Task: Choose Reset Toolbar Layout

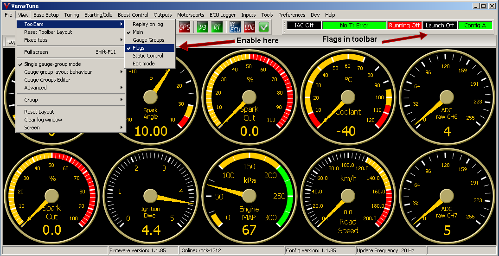Action: [48, 32]
